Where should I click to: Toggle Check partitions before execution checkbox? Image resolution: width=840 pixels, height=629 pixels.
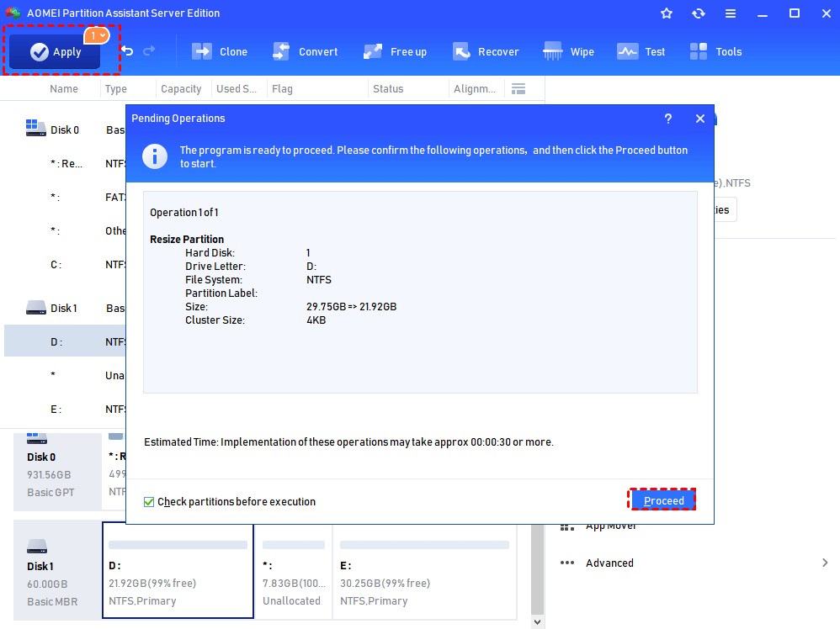pyautogui.click(x=149, y=501)
